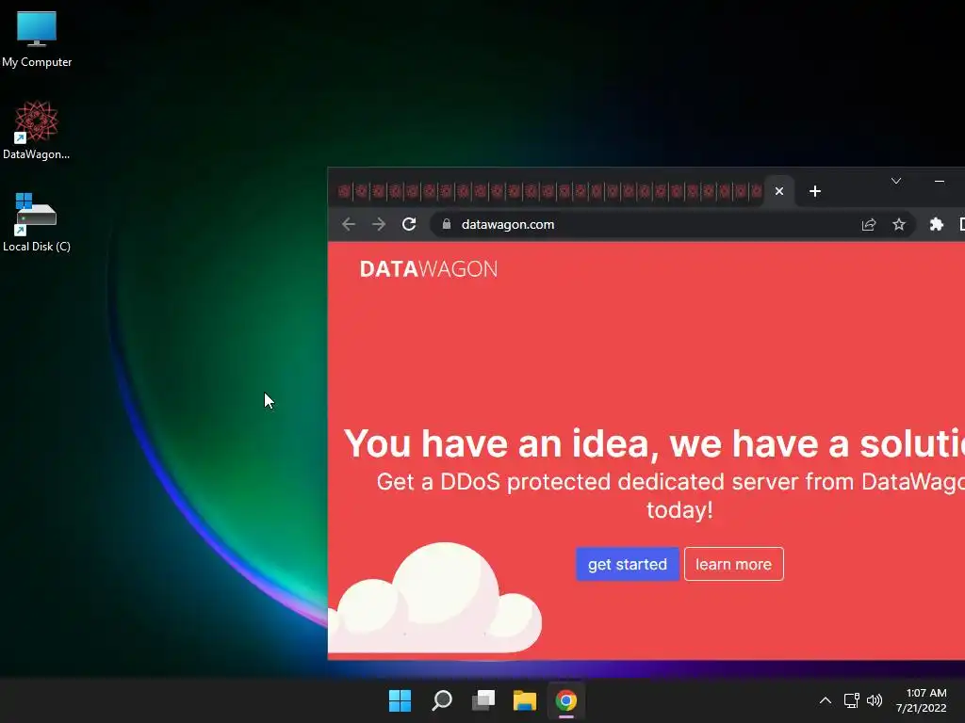Open the My Computer desktop icon
This screenshot has width=965, height=723.
click(37, 39)
